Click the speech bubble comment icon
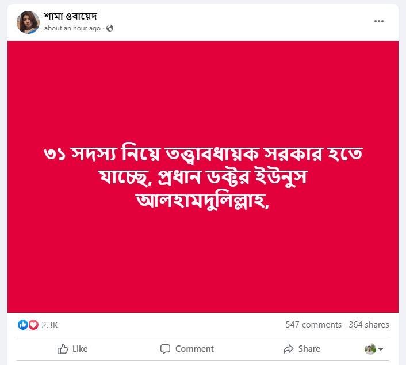The height and width of the screenshot is (365, 406). coord(165,349)
